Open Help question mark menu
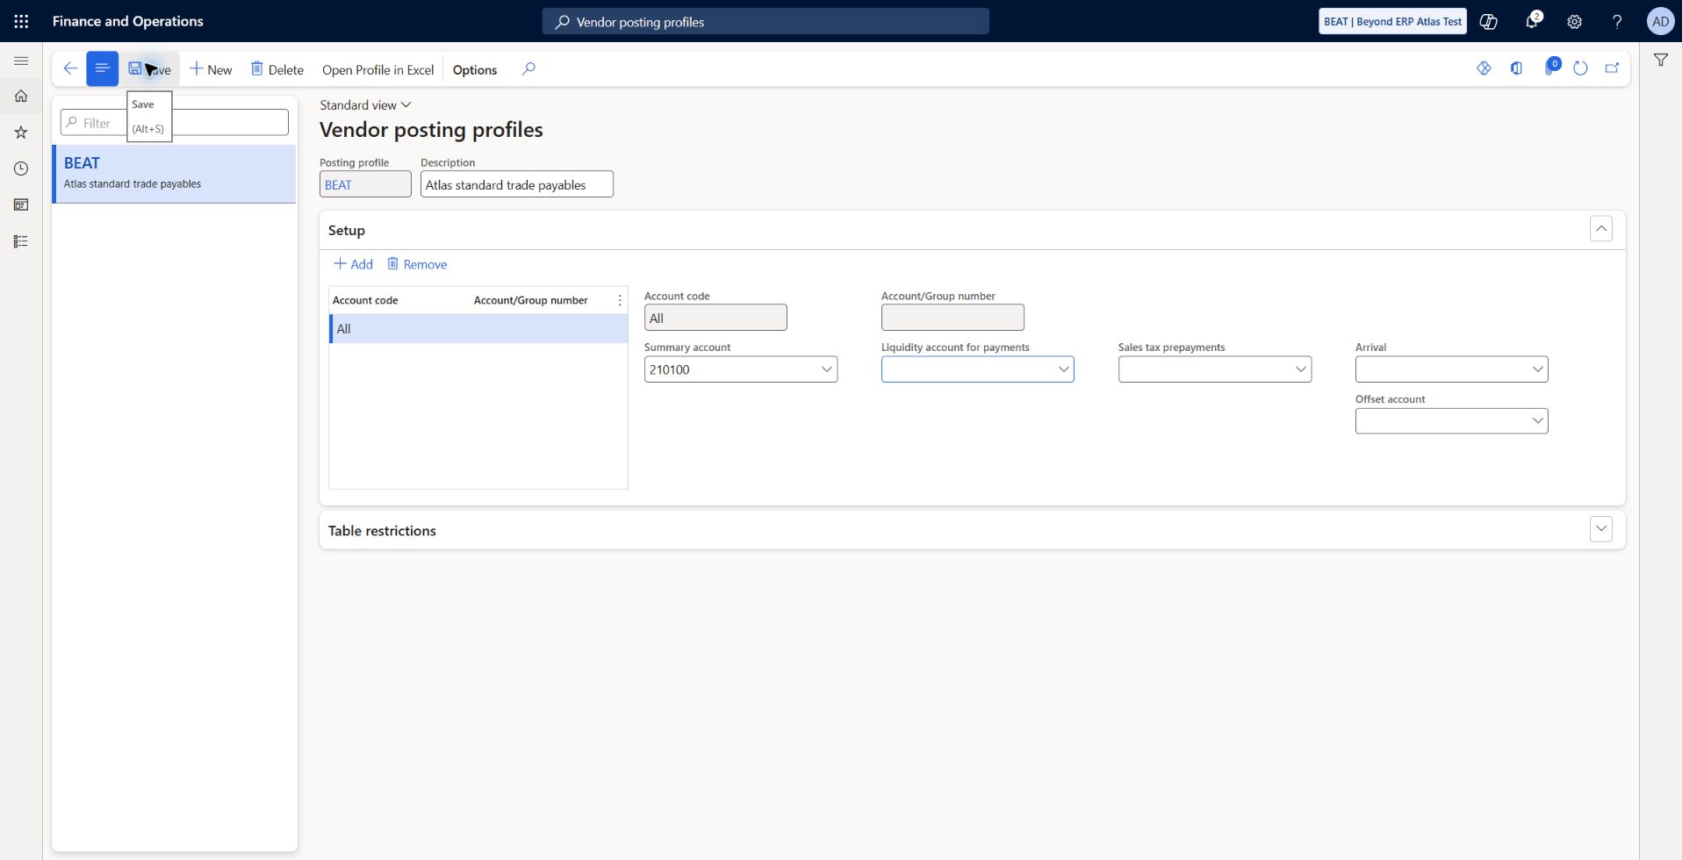1682x860 pixels. point(1617,21)
